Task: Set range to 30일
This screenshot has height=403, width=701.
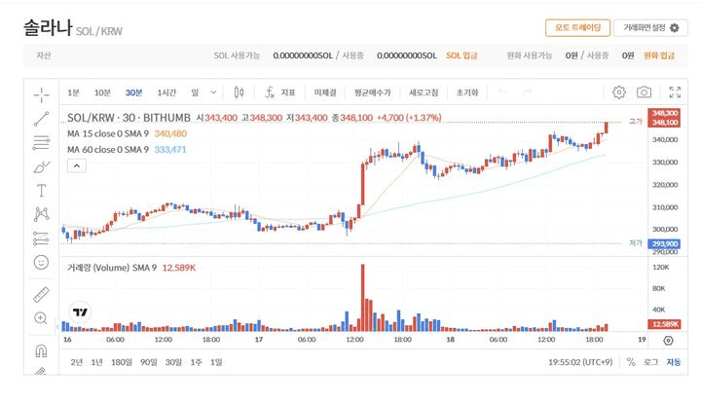Action: click(174, 362)
